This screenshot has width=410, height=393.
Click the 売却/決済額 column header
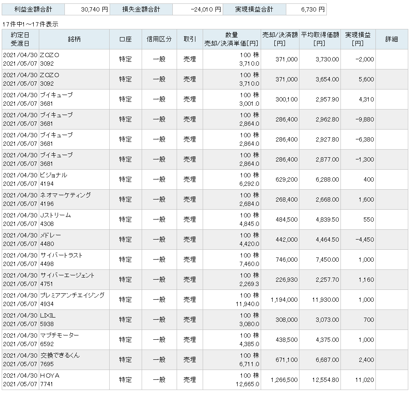tap(280, 39)
